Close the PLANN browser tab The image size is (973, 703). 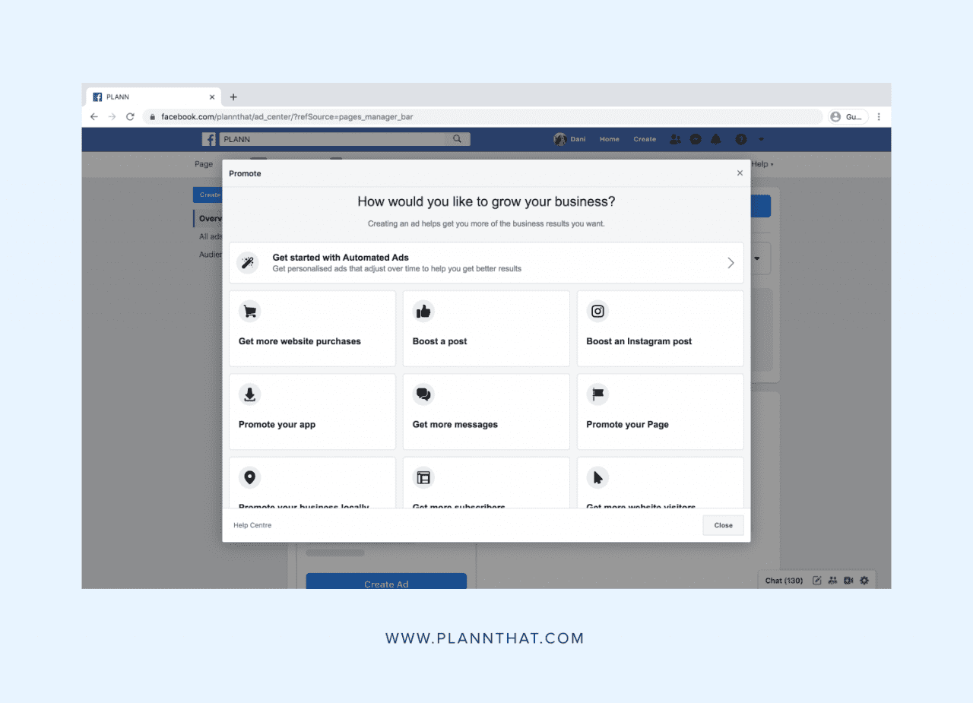[212, 97]
